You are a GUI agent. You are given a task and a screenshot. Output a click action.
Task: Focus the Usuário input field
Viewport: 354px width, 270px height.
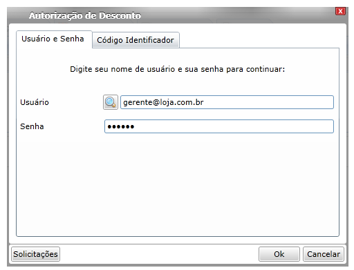coord(227,102)
